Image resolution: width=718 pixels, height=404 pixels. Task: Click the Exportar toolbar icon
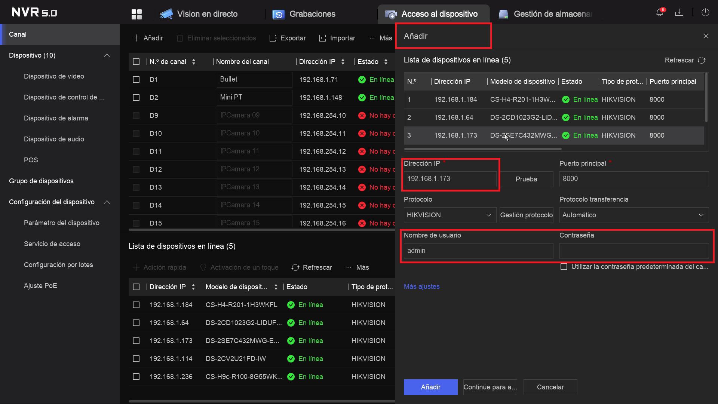coord(273,38)
